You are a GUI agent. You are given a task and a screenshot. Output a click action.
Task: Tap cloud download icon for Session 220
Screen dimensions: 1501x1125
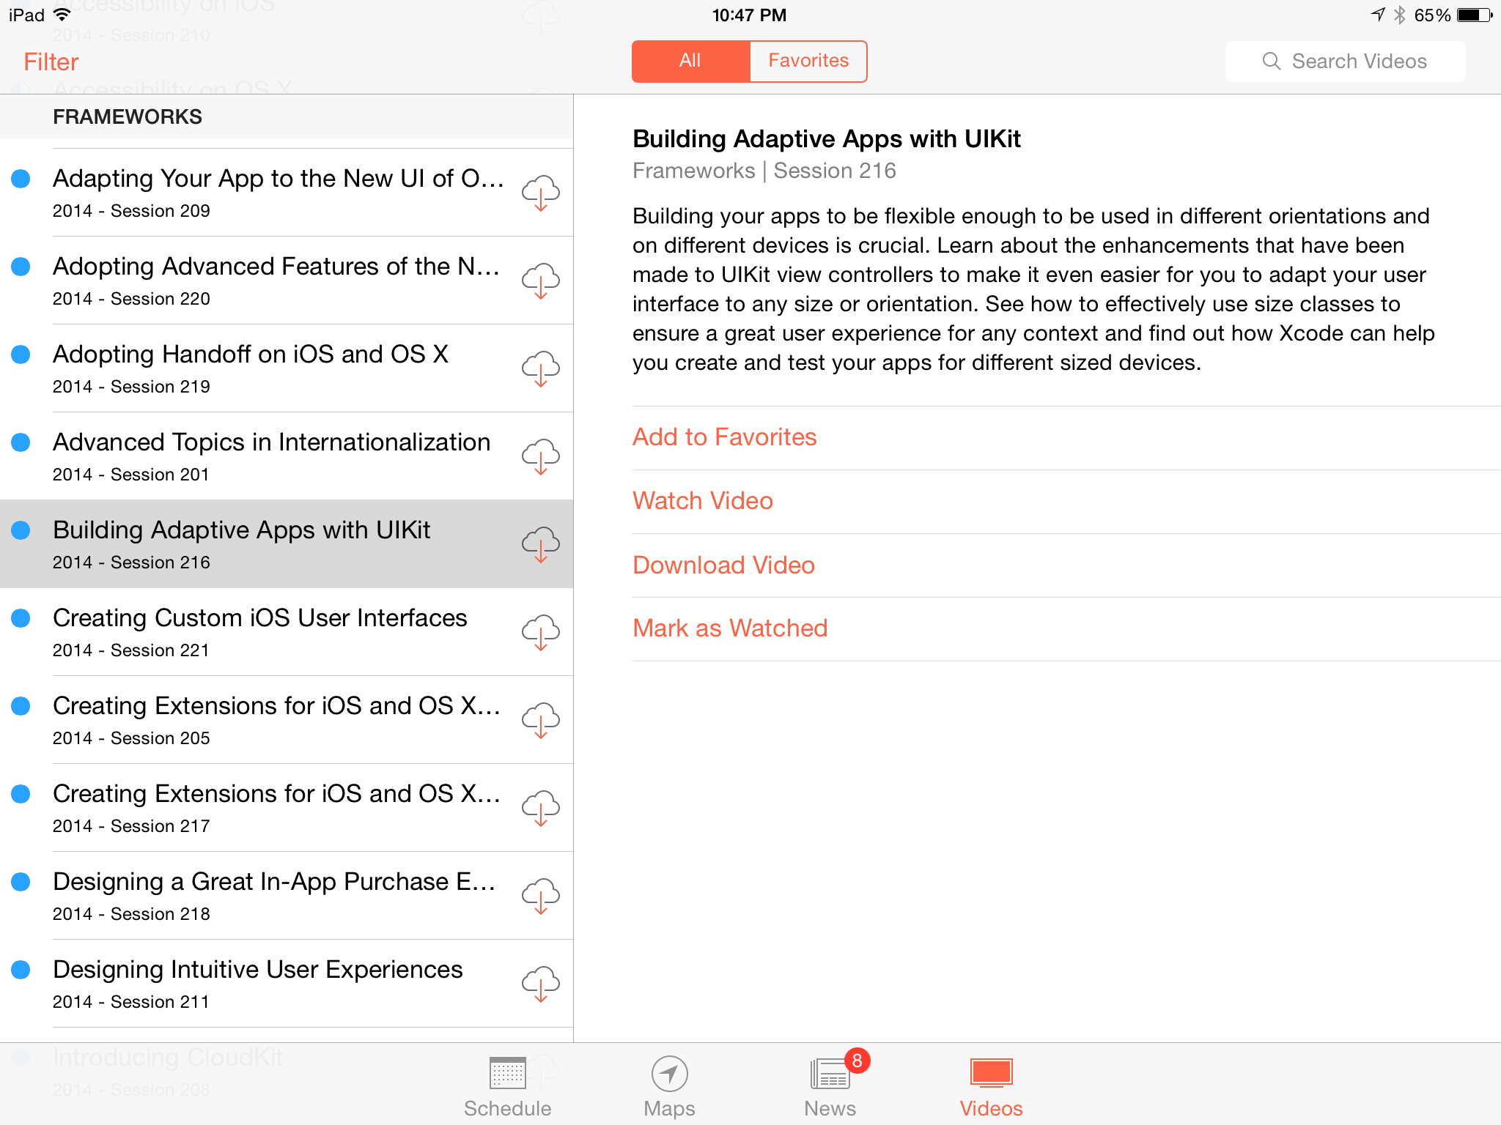tap(541, 281)
